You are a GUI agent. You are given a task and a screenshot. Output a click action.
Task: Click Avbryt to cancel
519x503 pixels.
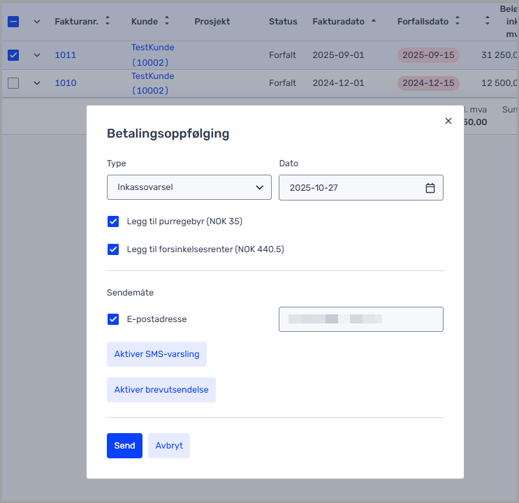[x=169, y=446]
